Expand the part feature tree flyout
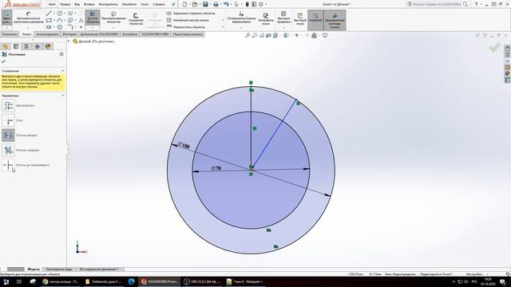The image size is (511, 287). point(69,41)
